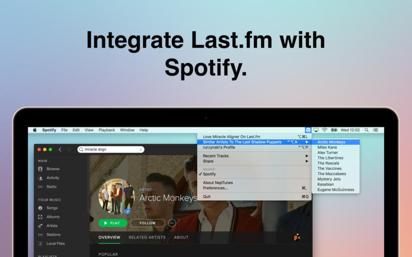Click the magnifier icon inside search field
This screenshot has width=412, height=257.
point(81,150)
